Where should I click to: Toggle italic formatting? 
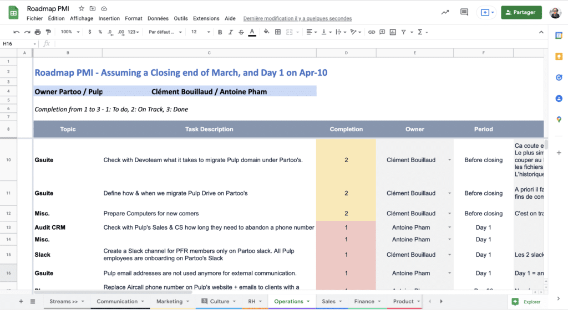click(230, 32)
